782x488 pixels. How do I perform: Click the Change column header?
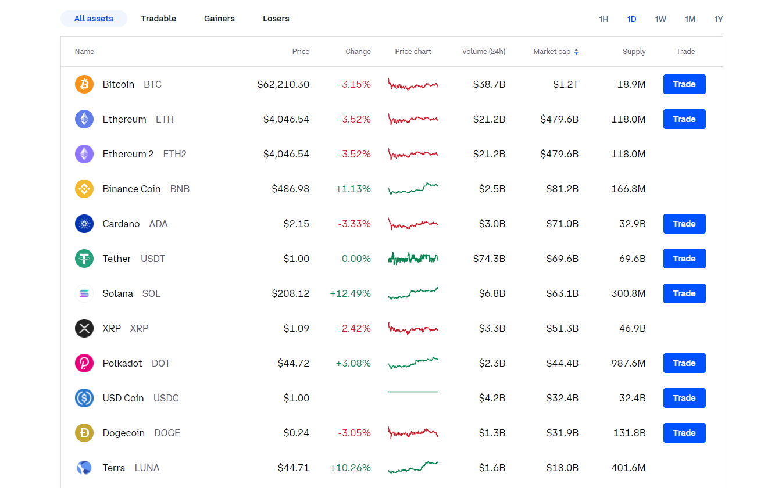pos(358,52)
